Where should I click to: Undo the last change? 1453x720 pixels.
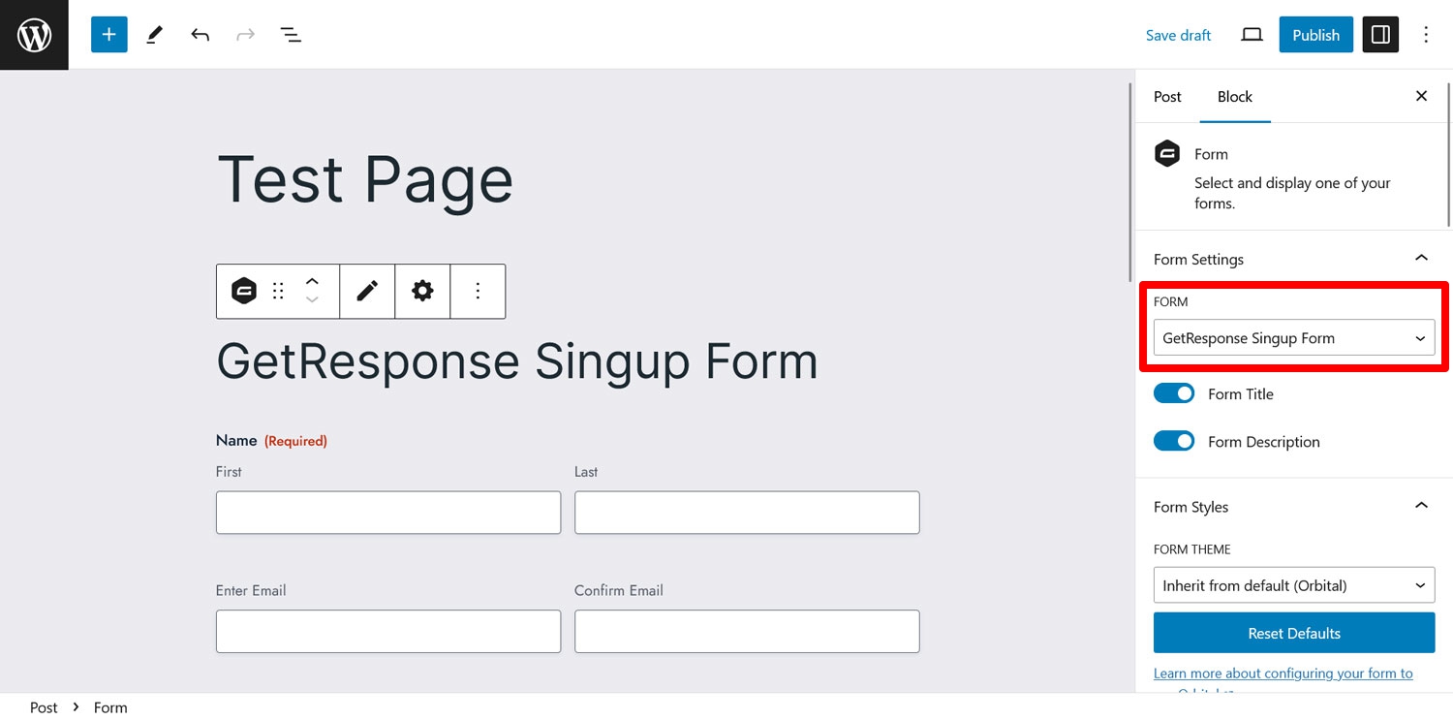(201, 35)
